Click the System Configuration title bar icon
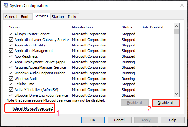This screenshot has height=127, width=188. tap(6, 5)
